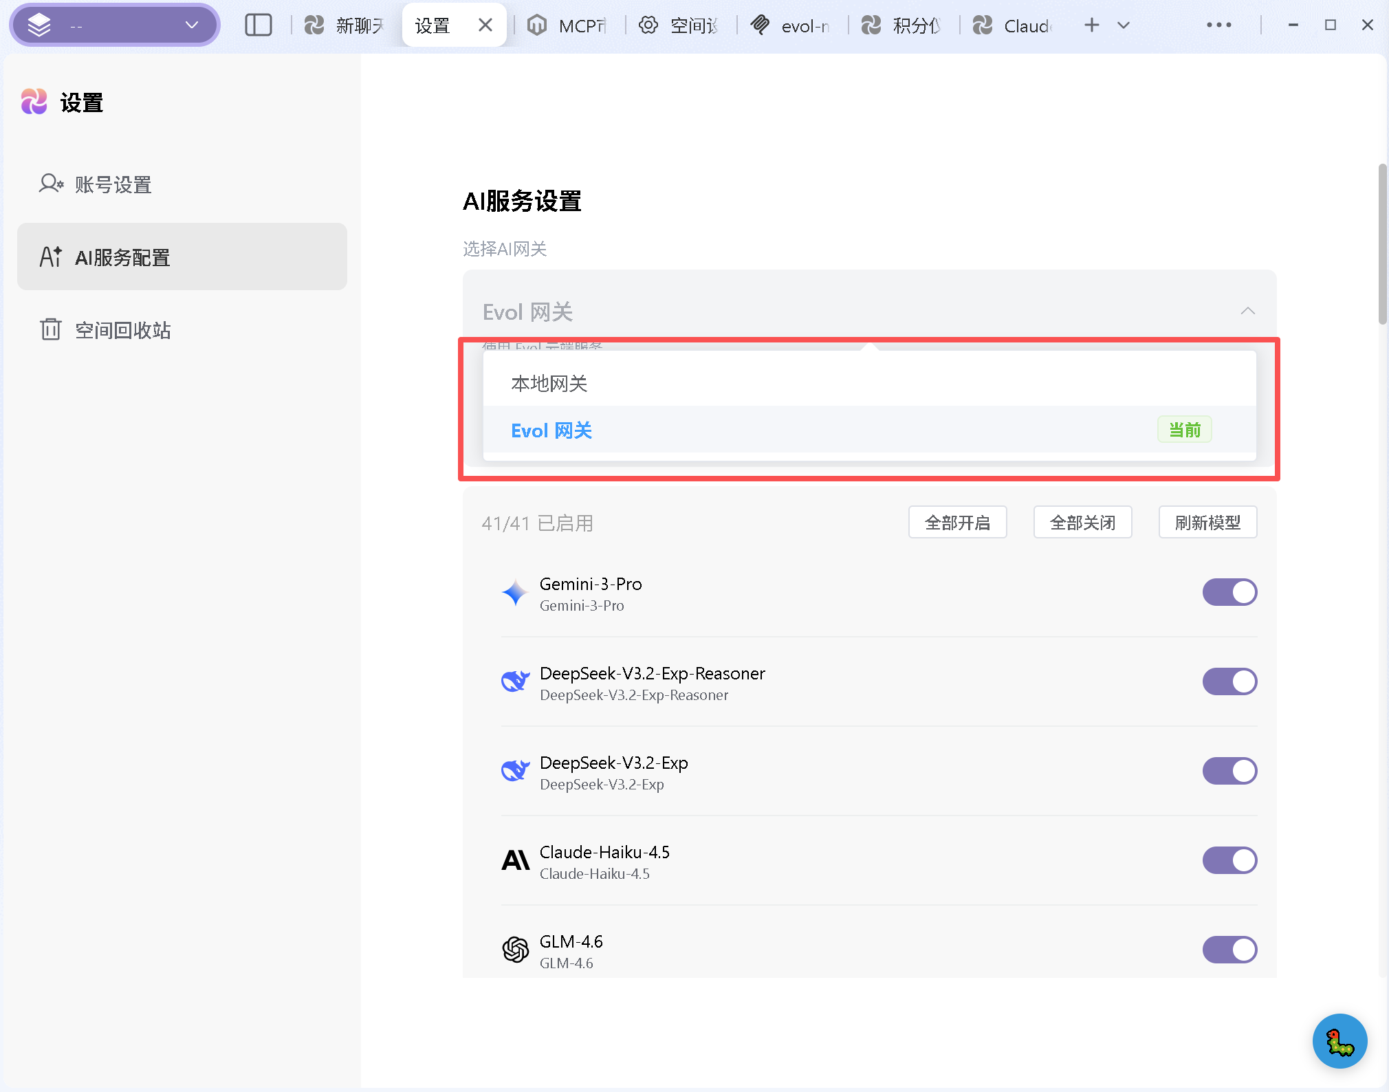Screen dimensions: 1389x1092
Task: Click the 刷新模型 button
Action: click(x=1207, y=523)
